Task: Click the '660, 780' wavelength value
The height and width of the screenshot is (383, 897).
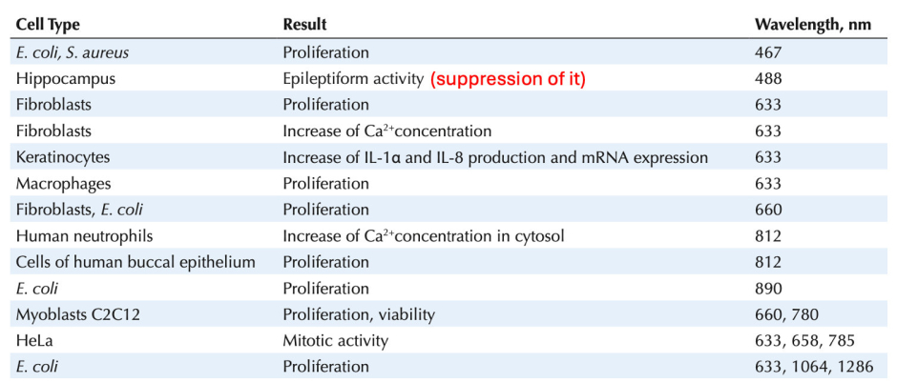Action: pyautogui.click(x=787, y=314)
